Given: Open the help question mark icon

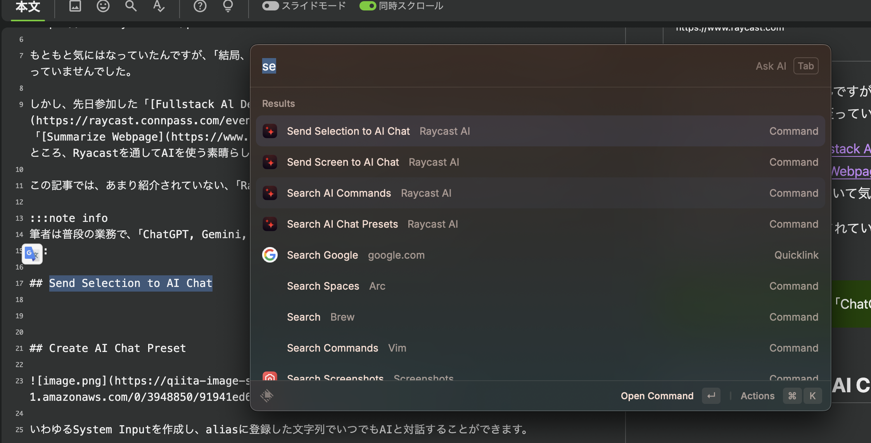Looking at the screenshot, I should coord(200,6).
